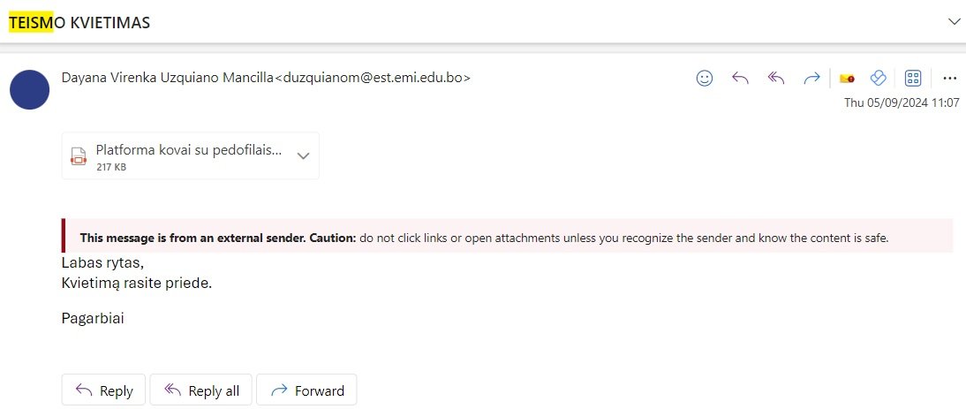Open the apps grid icon
The image size is (966, 409).
[x=913, y=78]
